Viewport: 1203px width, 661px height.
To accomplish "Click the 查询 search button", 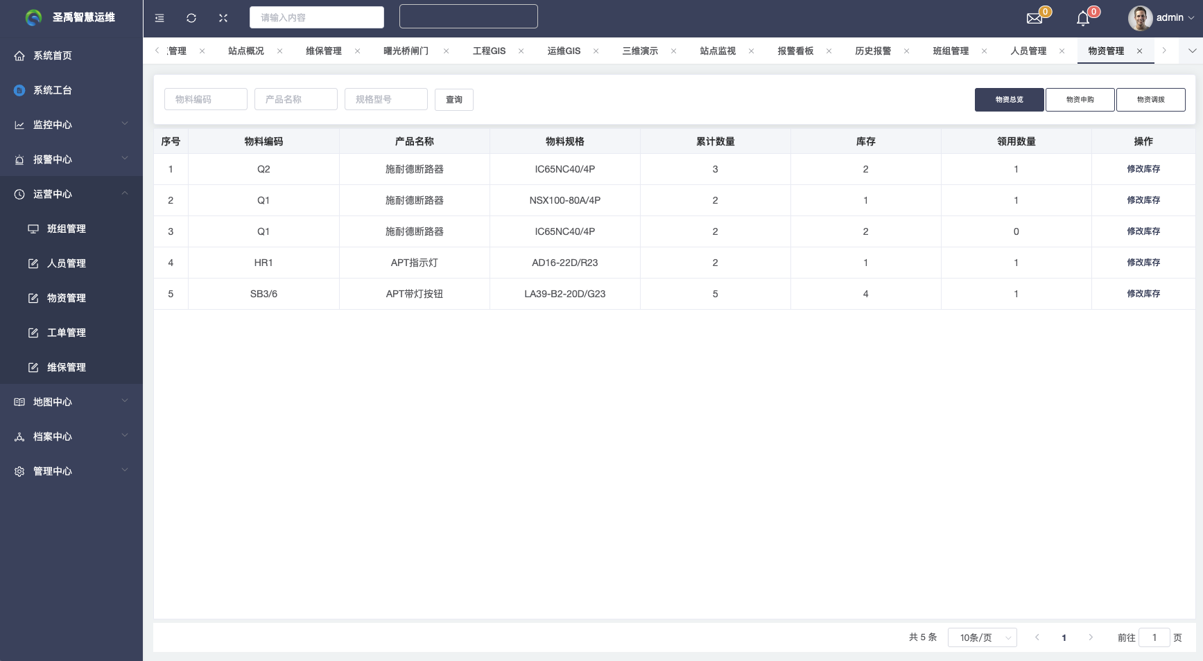I will pyautogui.click(x=453, y=100).
